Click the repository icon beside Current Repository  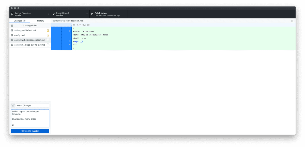(x=12, y=14)
